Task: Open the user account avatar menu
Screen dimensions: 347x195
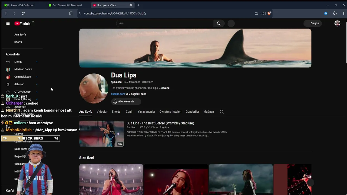Action: [x=337, y=23]
